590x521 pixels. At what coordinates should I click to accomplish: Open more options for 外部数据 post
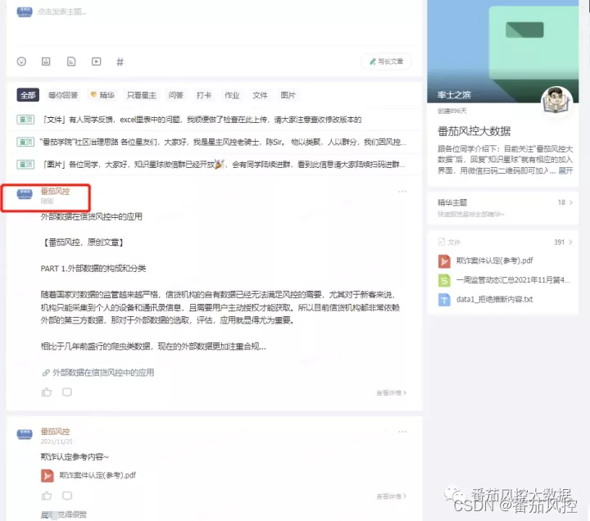[402, 192]
